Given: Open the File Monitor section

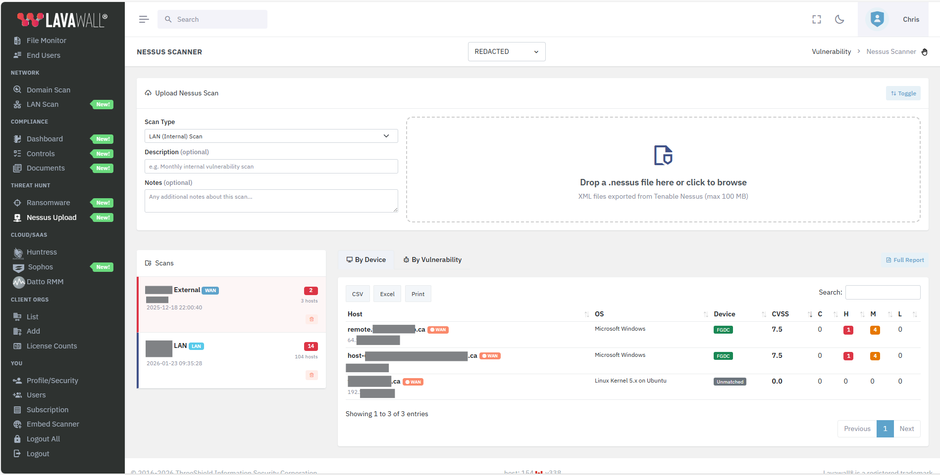Looking at the screenshot, I should click(x=46, y=40).
